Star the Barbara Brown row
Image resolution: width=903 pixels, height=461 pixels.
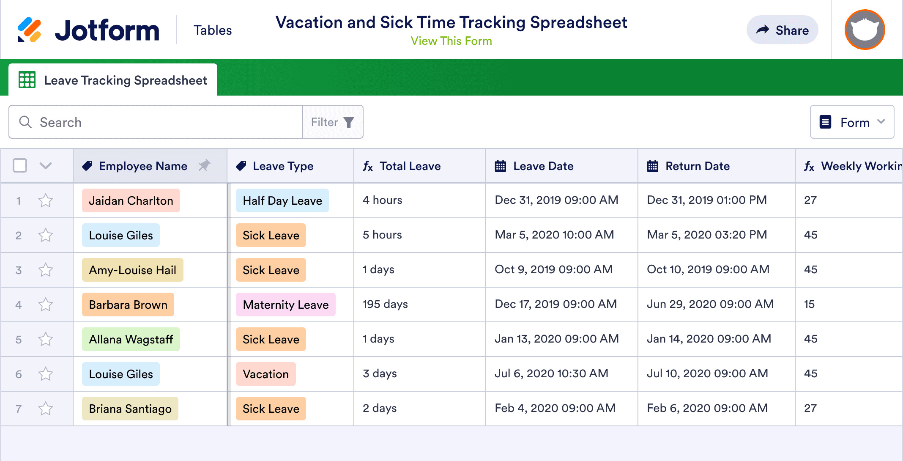pyautogui.click(x=45, y=304)
